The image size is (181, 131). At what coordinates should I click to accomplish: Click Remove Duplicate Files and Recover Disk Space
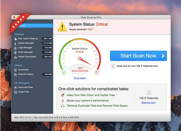tap(97, 106)
